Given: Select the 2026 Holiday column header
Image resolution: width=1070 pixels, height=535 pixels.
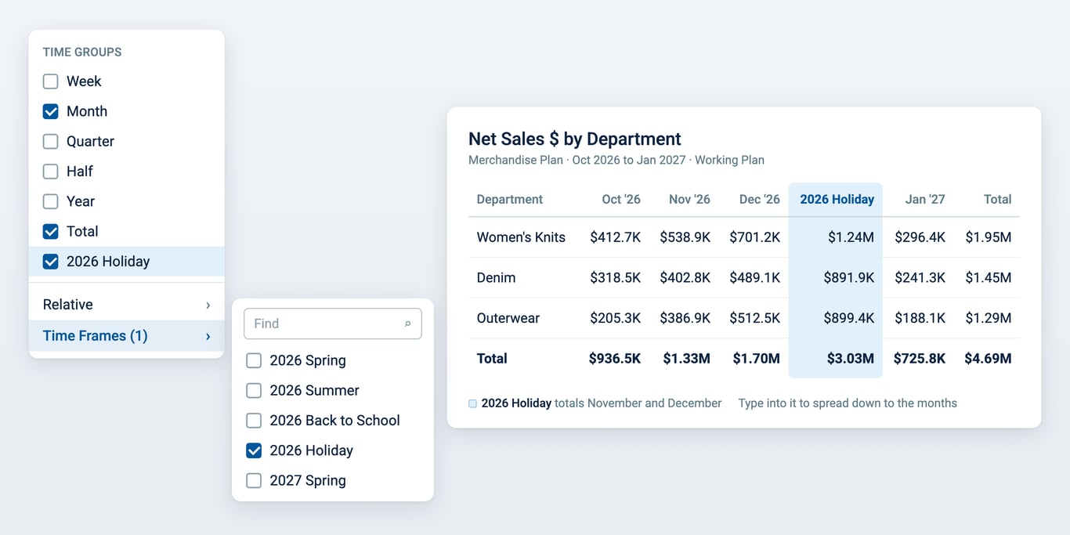Looking at the screenshot, I should click(x=837, y=199).
